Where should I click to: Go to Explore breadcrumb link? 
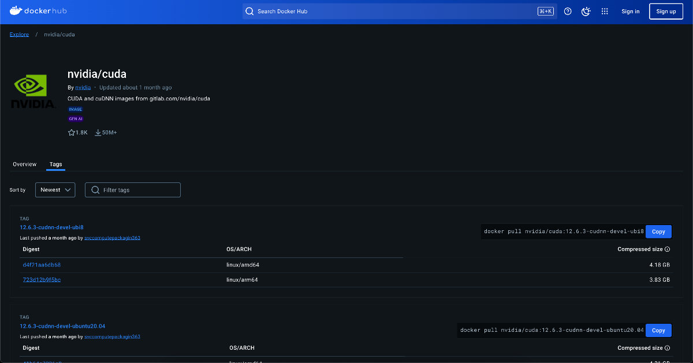19,35
